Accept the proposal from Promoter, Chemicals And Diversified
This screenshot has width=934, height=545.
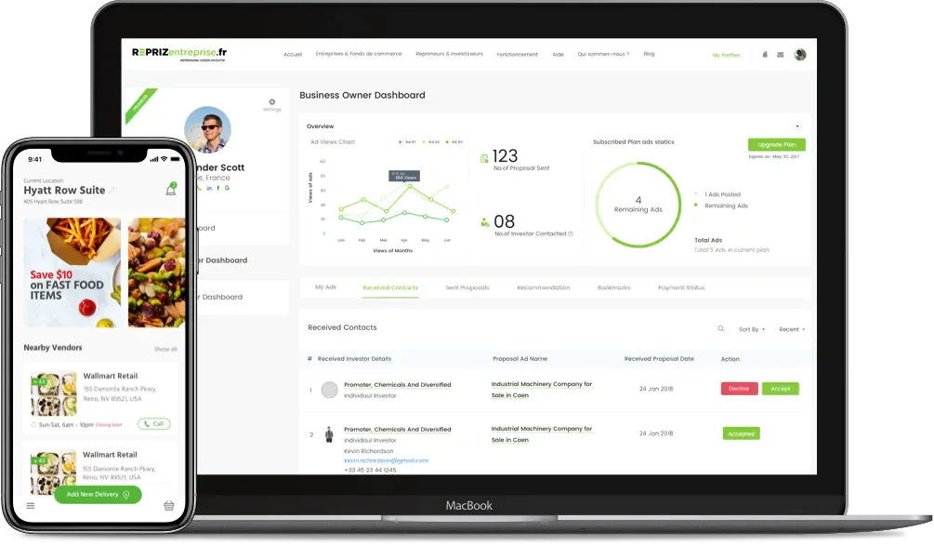click(x=779, y=388)
